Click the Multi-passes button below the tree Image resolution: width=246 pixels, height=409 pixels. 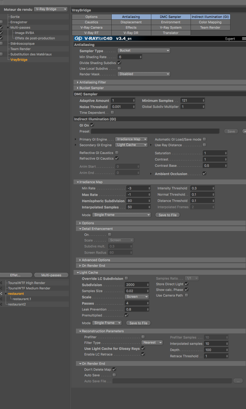[x=51, y=275]
